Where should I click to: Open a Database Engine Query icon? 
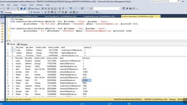pyautogui.click(x=42, y=8)
